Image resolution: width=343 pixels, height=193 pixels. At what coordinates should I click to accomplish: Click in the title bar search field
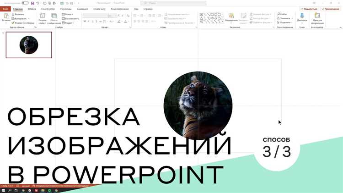(x=173, y=3)
